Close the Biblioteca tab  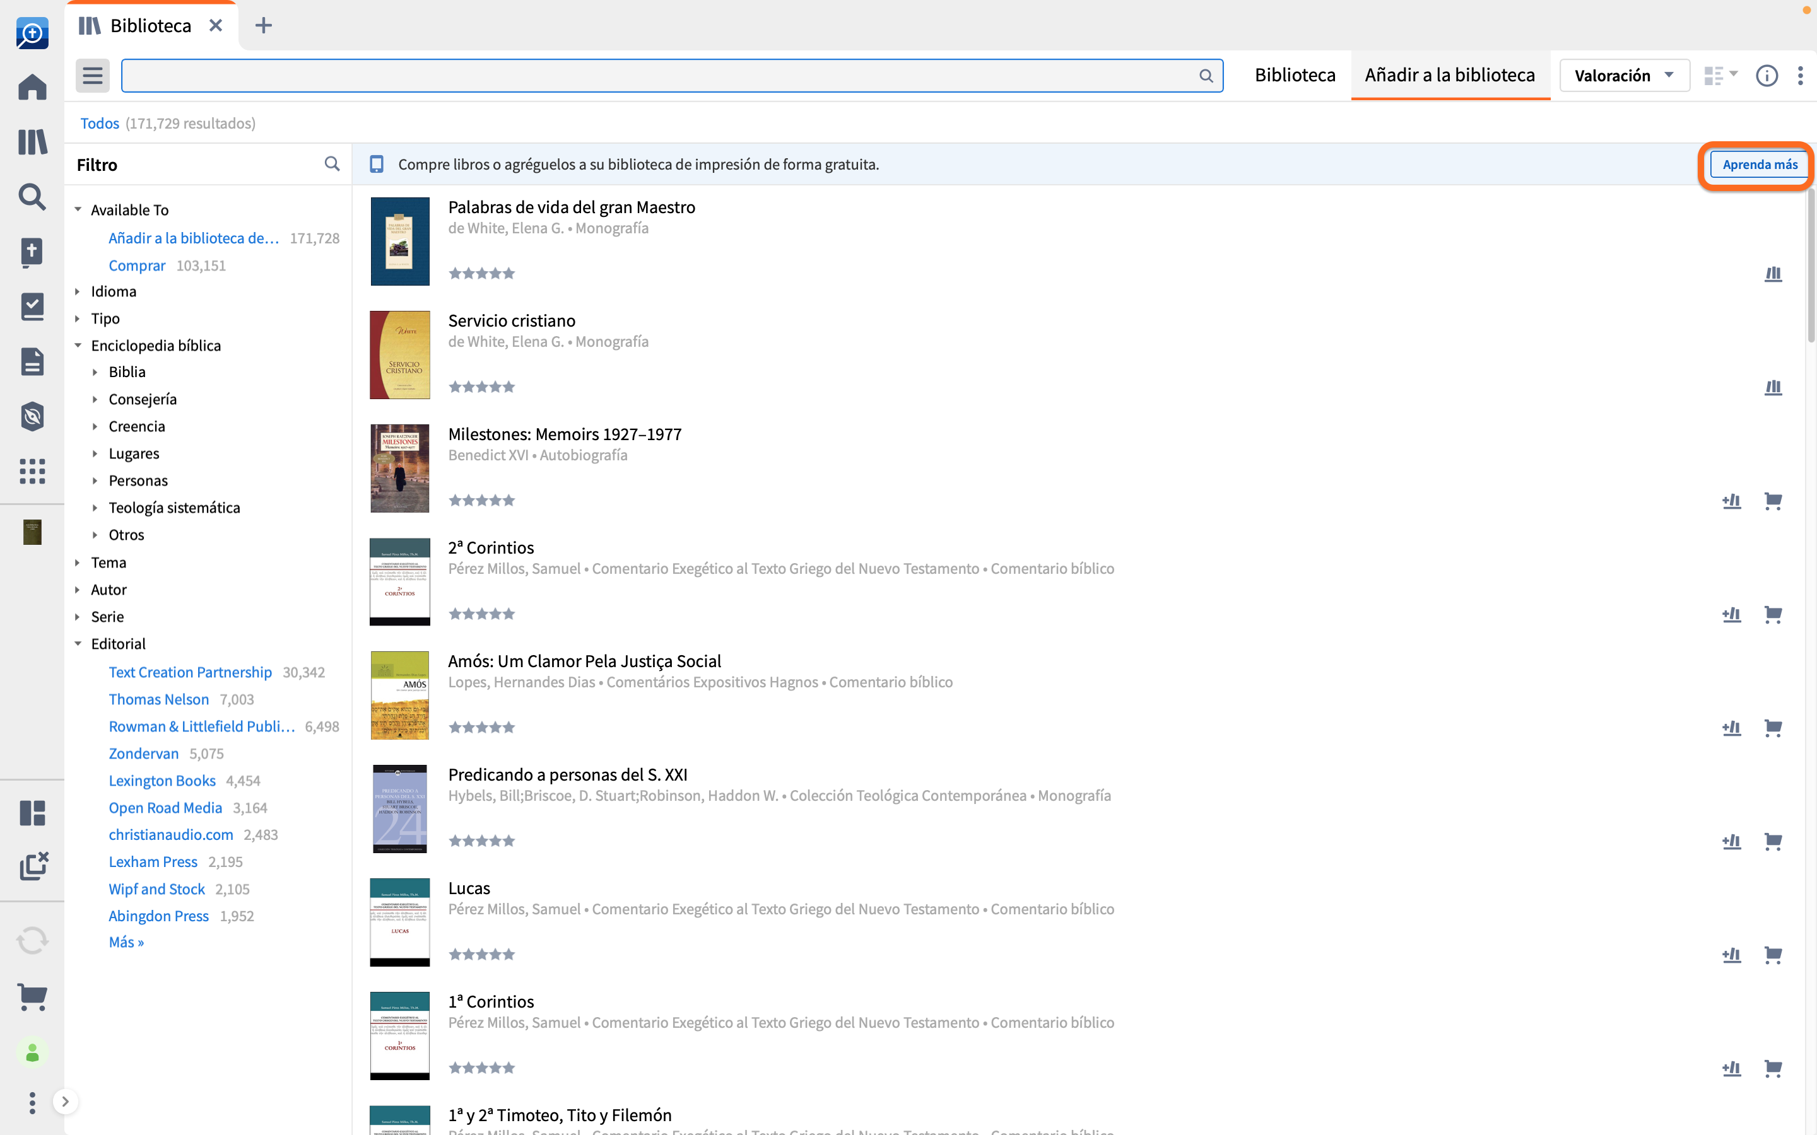(x=216, y=25)
